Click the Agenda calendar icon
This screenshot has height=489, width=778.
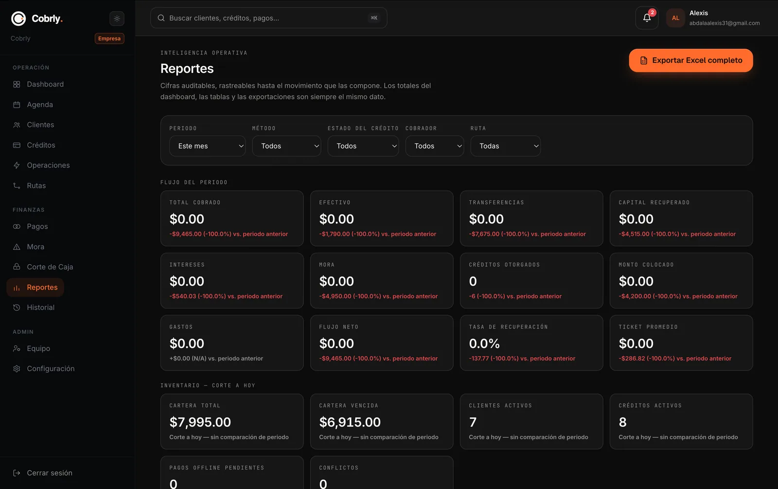coord(17,105)
